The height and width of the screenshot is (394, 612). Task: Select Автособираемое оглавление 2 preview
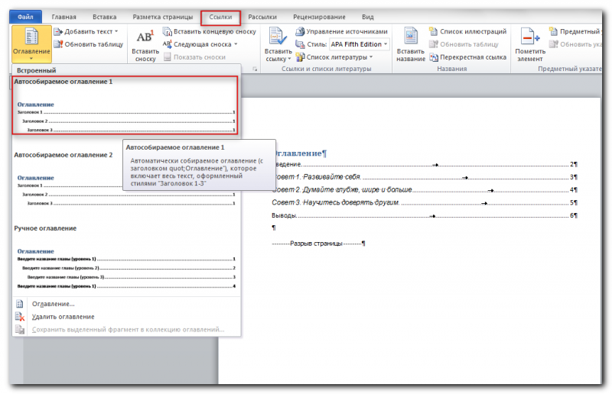click(125, 179)
